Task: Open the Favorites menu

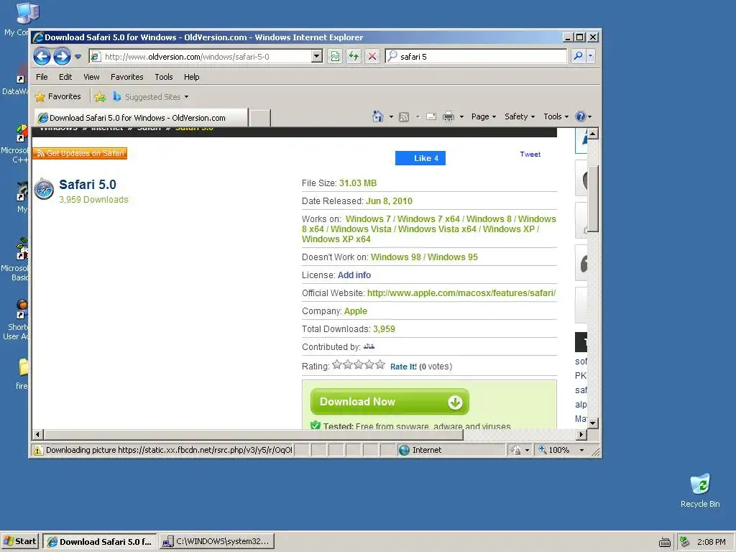Action: tap(126, 77)
